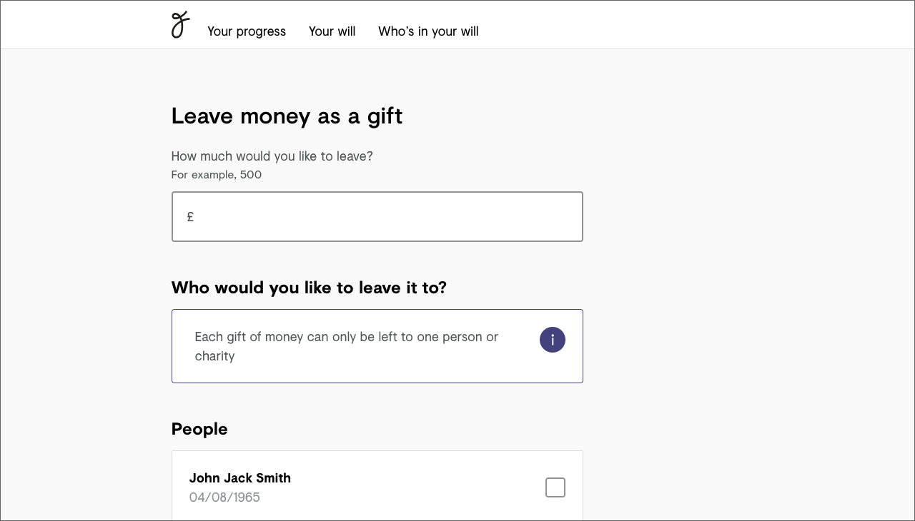
Task: Navigate to 'Your will'
Action: pos(332,31)
